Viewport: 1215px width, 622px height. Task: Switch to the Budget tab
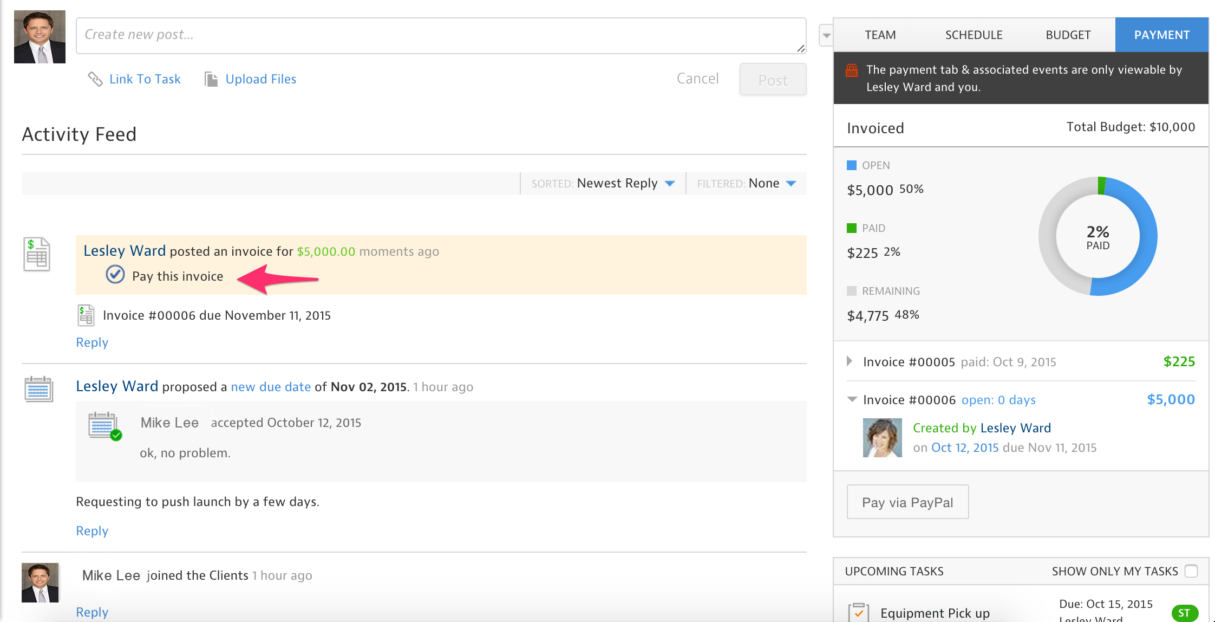pos(1068,35)
